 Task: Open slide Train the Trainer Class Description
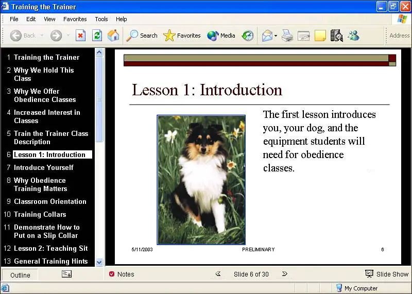pos(51,137)
